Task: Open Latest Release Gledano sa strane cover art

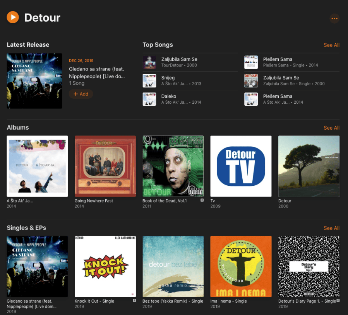Action: coord(34,81)
